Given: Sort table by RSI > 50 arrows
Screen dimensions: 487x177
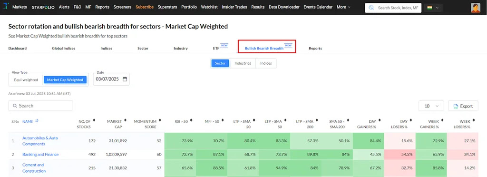Looking at the screenshot, I should pos(191,120).
